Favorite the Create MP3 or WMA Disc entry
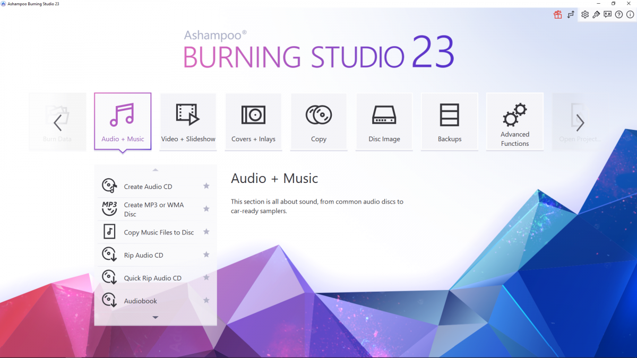 coord(206,208)
